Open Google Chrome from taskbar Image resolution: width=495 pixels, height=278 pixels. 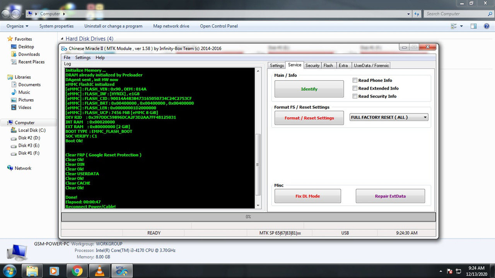(x=77, y=271)
